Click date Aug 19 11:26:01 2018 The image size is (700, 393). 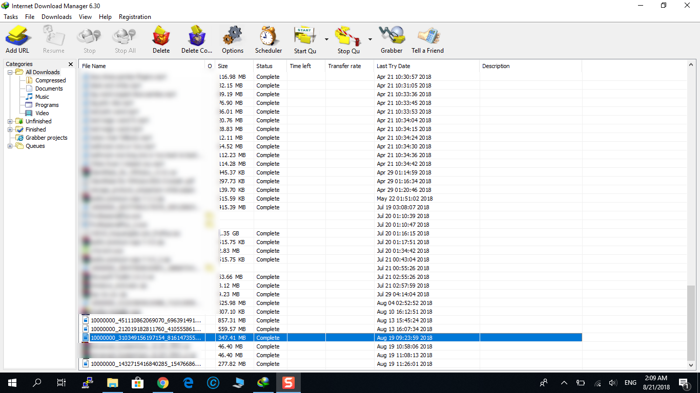pos(404,364)
